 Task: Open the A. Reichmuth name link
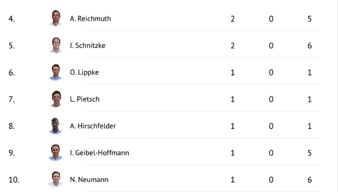[x=91, y=18]
